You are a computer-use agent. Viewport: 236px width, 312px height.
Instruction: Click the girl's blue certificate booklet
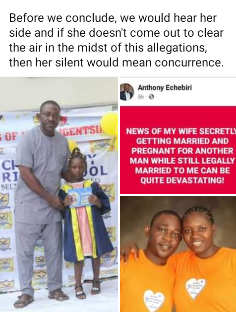(80, 197)
